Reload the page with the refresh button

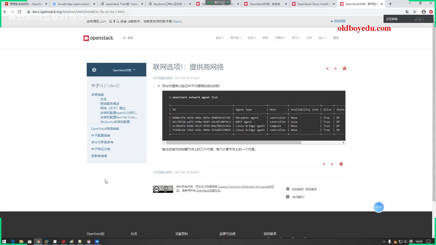tap(20, 12)
